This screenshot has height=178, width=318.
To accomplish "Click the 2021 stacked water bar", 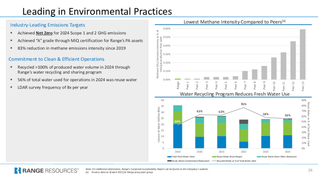I will coord(221,132).
